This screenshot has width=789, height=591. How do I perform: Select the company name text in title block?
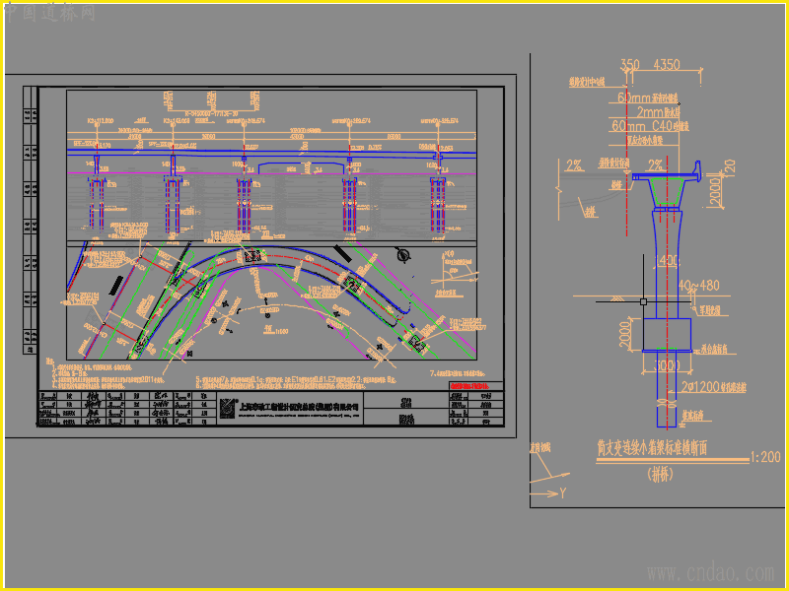point(299,407)
